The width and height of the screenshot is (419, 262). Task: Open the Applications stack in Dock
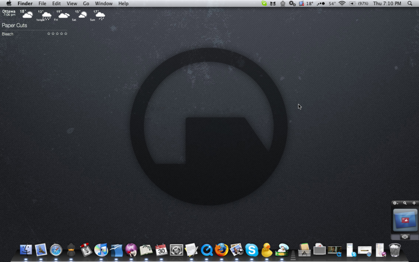tap(304, 250)
